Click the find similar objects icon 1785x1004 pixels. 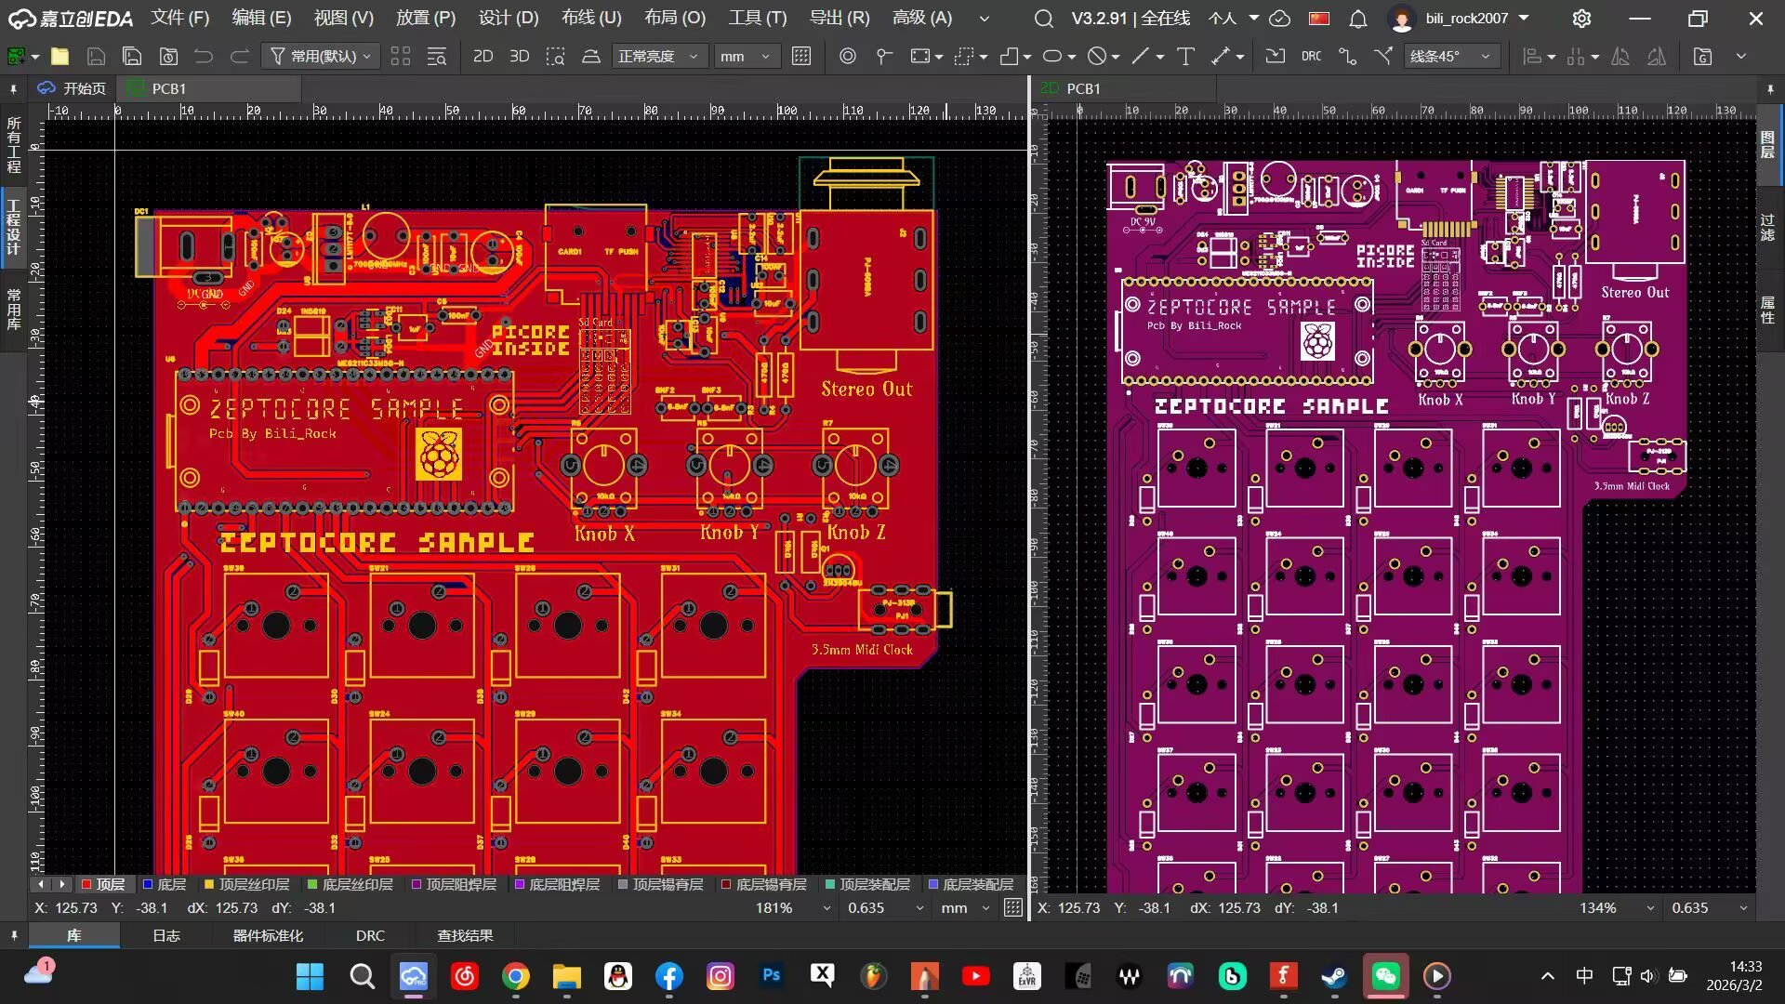(436, 57)
